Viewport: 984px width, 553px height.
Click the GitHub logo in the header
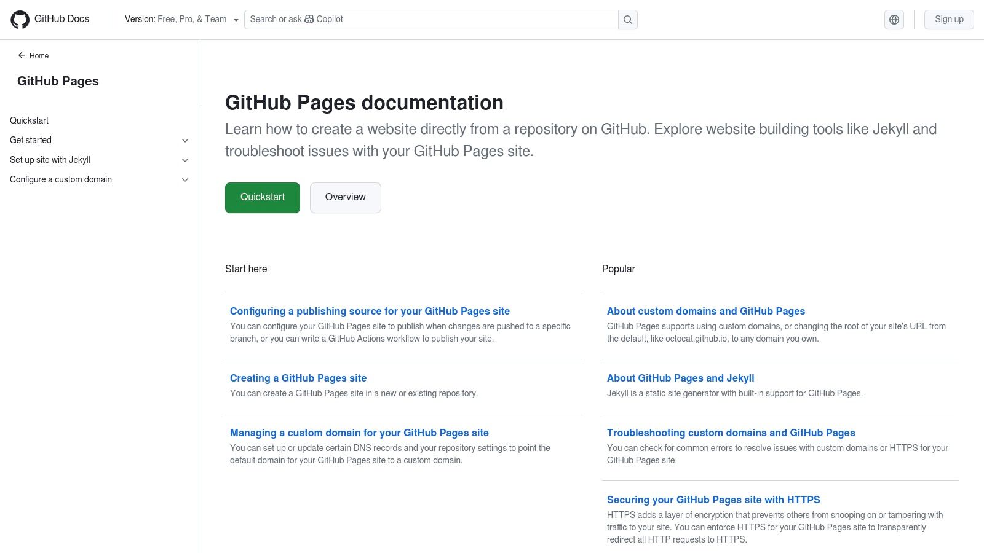pyautogui.click(x=20, y=19)
